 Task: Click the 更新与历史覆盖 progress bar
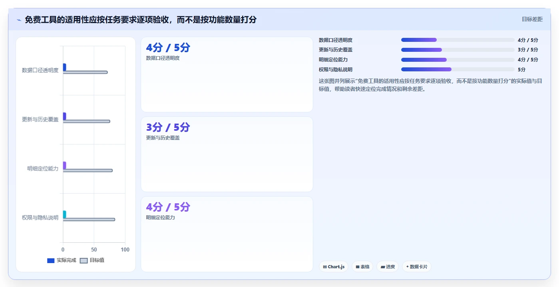tap(458, 50)
